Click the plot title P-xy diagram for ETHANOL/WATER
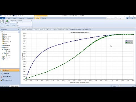 pos(80,32)
